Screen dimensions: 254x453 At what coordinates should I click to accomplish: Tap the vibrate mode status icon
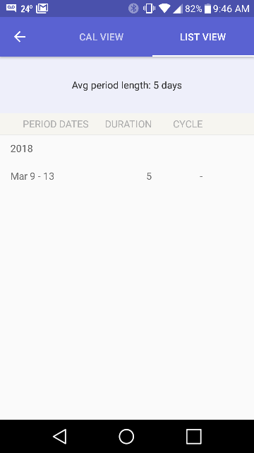[149, 8]
